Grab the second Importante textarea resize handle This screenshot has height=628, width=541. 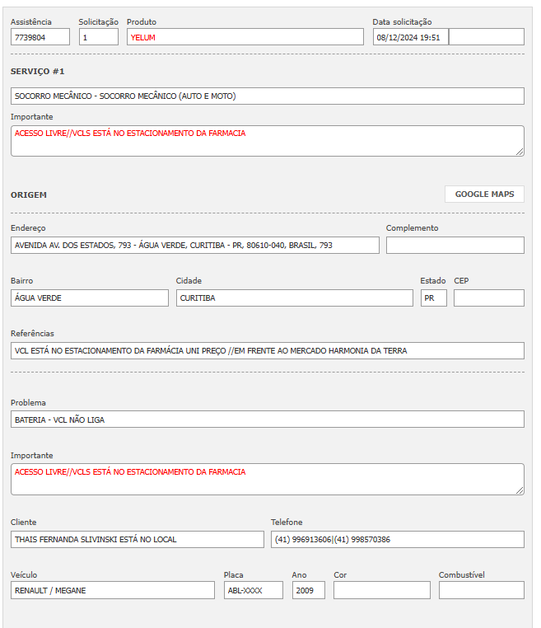pyautogui.click(x=520, y=490)
